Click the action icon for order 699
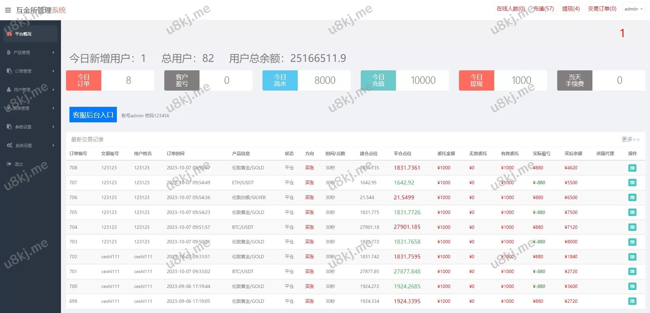The image size is (650, 313). (632, 301)
